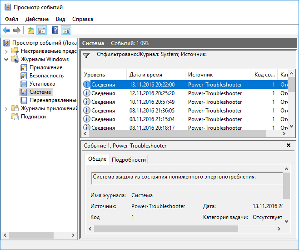The height and width of the screenshot is (250, 299).
Task: Switch to the Подробности tab
Action: click(129, 160)
